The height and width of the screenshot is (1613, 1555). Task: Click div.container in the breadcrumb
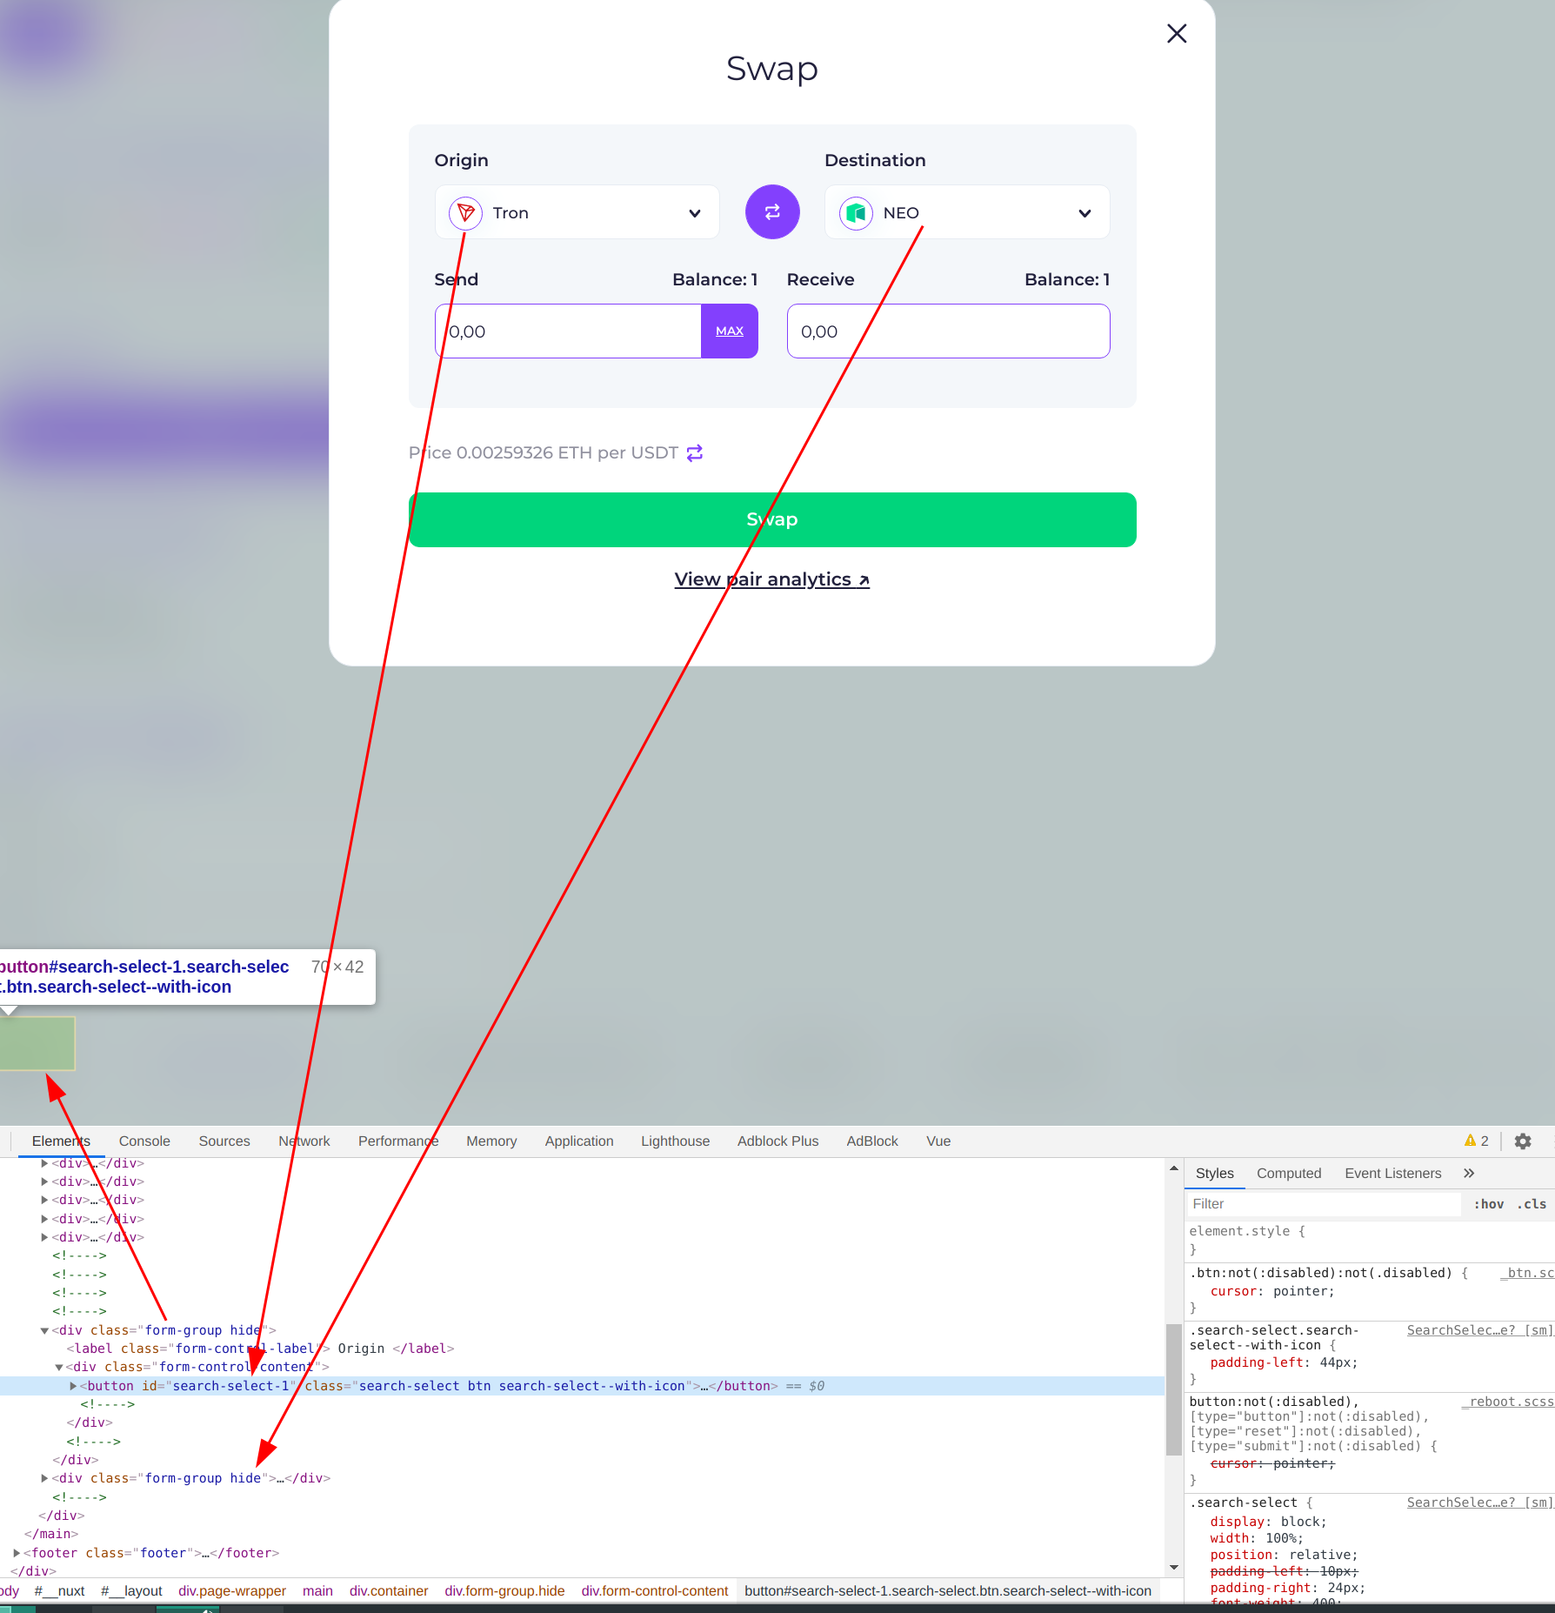point(389,1590)
